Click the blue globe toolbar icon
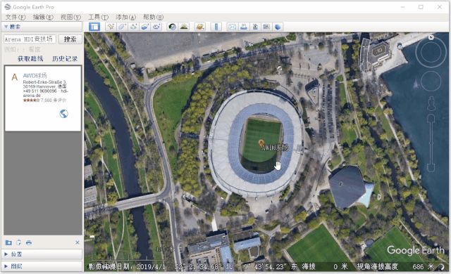The height and width of the screenshot is (274, 451). click(x=278, y=27)
